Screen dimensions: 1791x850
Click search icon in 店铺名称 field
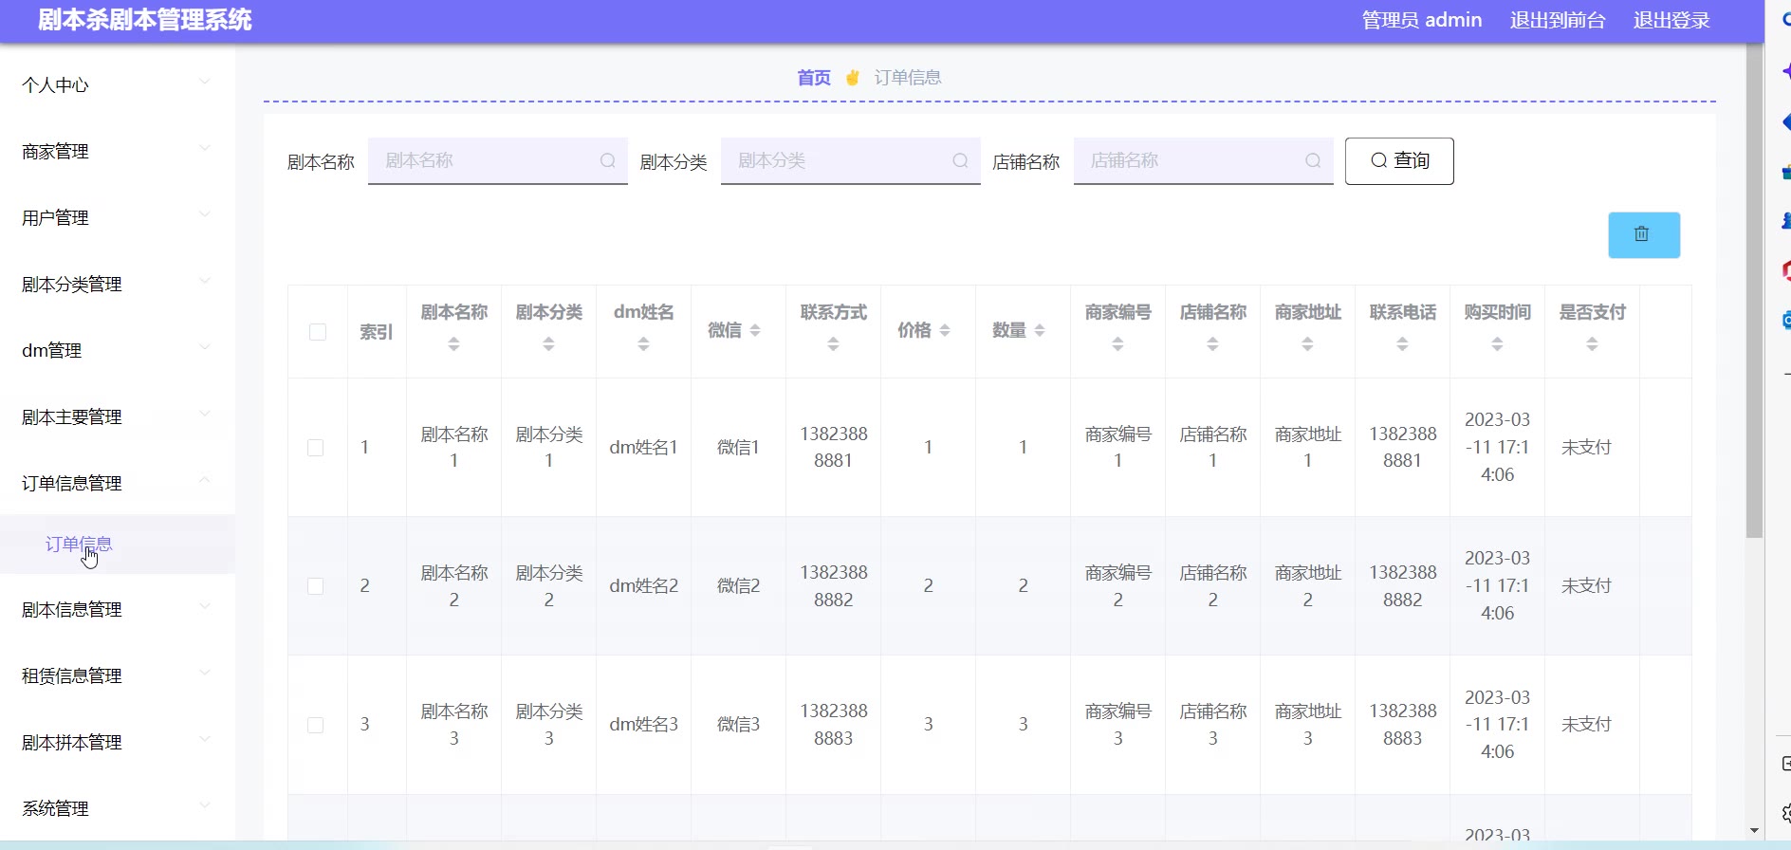click(1313, 161)
